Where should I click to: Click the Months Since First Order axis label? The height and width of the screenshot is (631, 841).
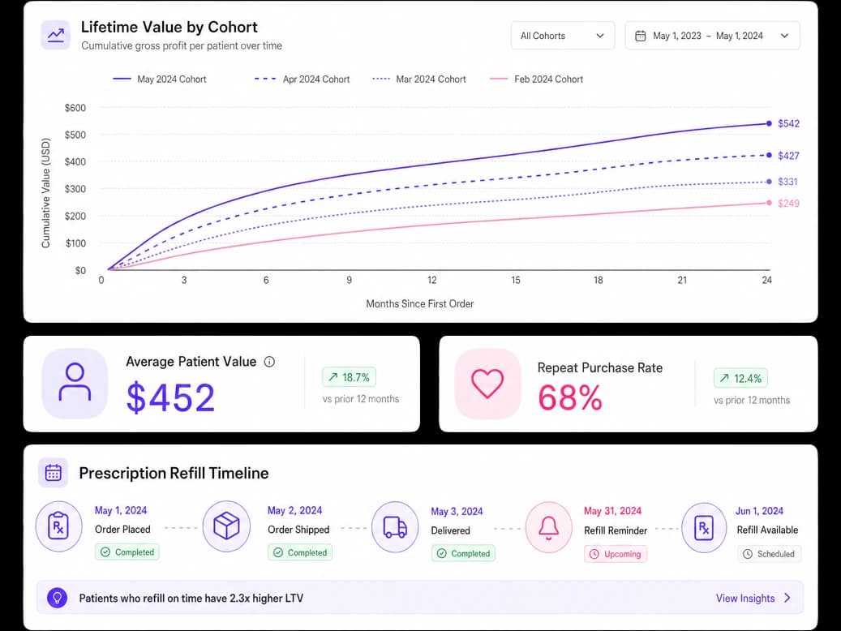point(420,303)
